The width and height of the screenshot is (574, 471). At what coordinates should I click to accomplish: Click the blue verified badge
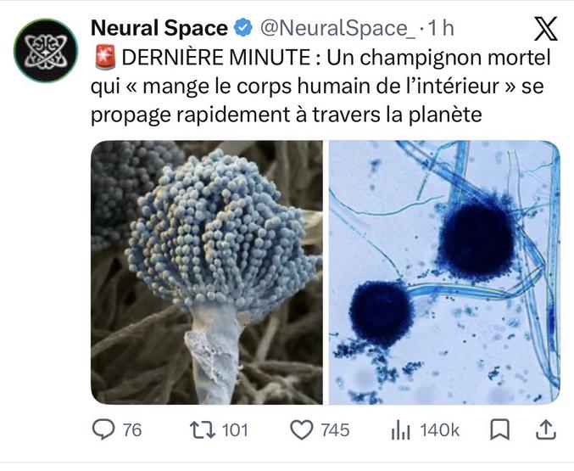pyautogui.click(x=242, y=28)
